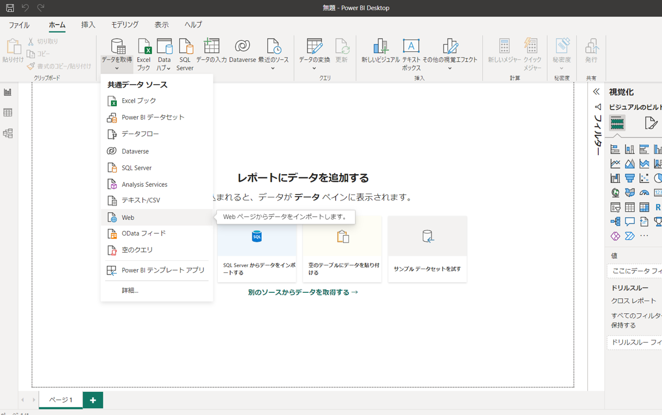
Task: Open more visuals ellipsis in visual gallery
Action: [644, 236]
